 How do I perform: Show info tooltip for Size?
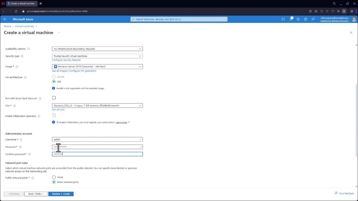[15, 106]
